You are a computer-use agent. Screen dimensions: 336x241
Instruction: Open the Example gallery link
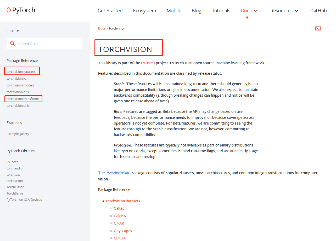(18, 134)
